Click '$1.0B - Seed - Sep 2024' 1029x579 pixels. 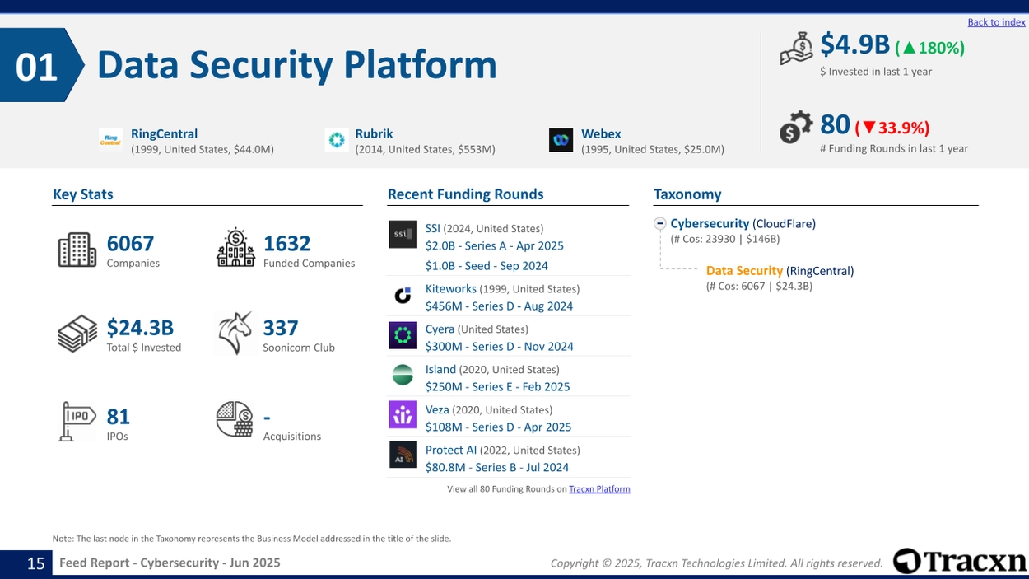tap(487, 265)
